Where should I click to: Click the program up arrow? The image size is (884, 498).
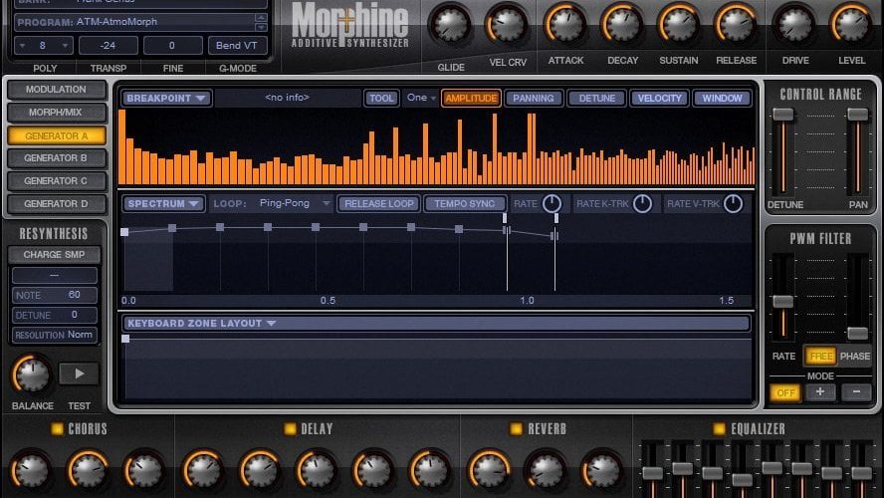(261, 18)
